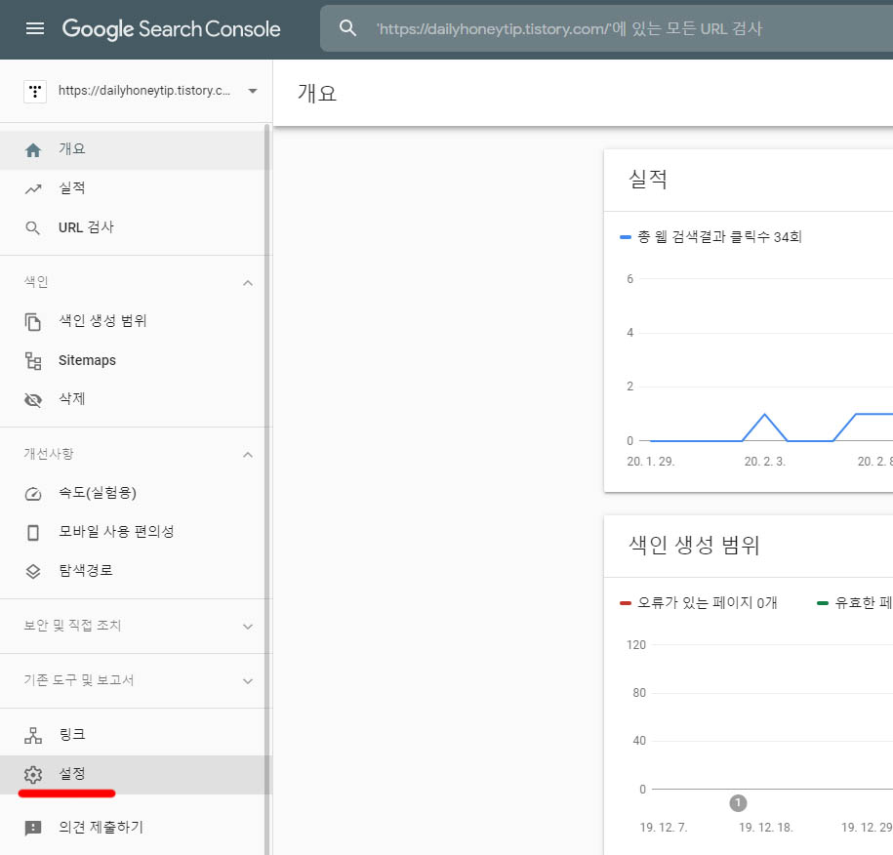Click the pages icon for 색인 생성 범위
The height and width of the screenshot is (855, 893).
point(33,322)
